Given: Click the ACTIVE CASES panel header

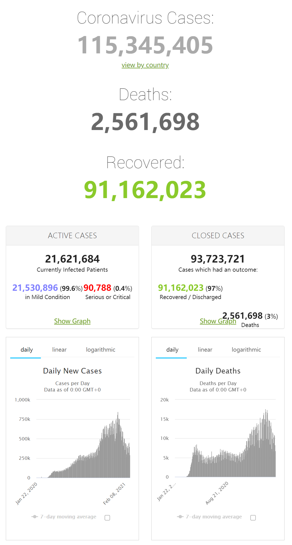Looking at the screenshot, I should click(72, 236).
